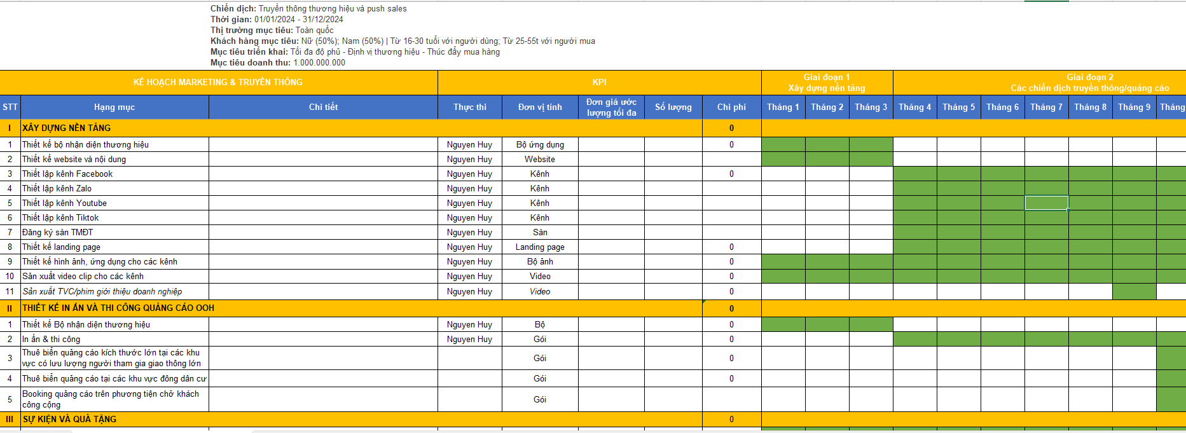Select 'Đăng ký sàn TMĐT' cell
This screenshot has height=433, width=1186.
point(58,232)
